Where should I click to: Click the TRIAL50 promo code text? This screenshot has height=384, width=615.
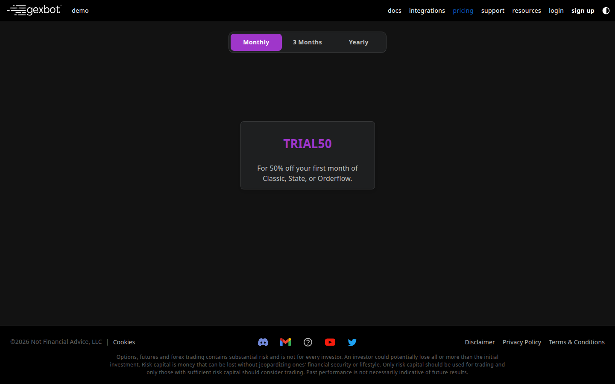(307, 144)
